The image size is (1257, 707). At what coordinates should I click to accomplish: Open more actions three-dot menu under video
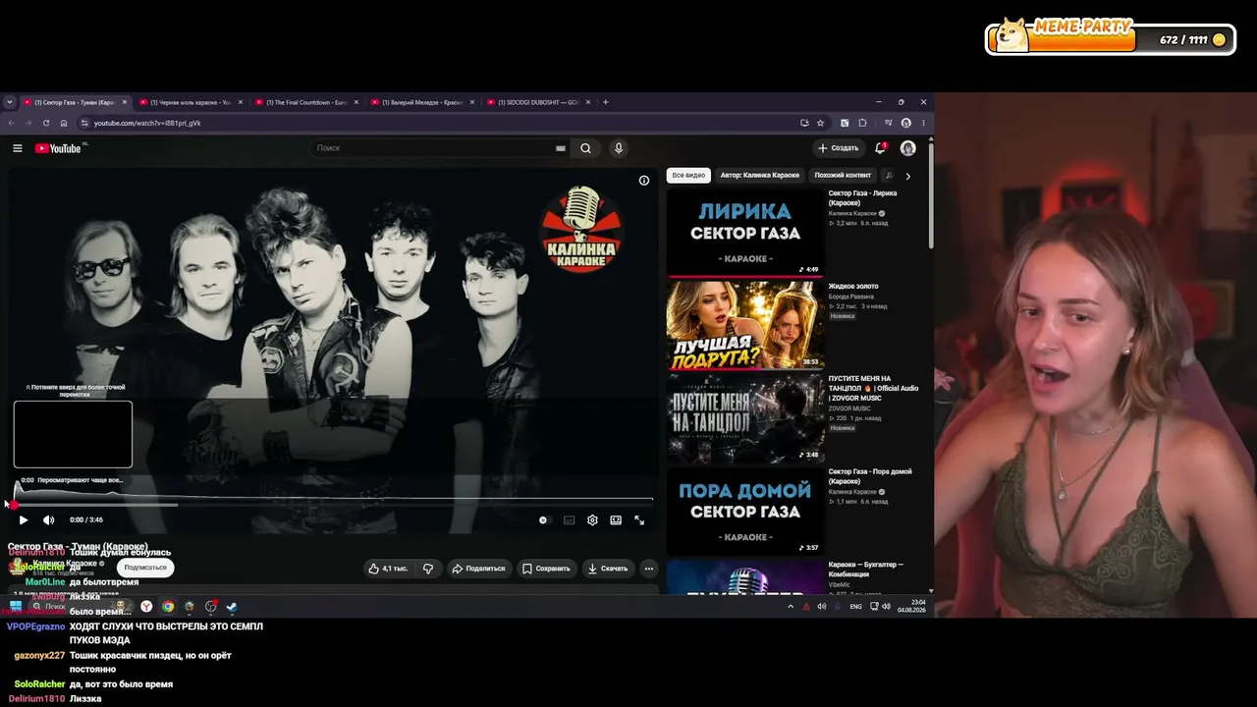pos(648,569)
